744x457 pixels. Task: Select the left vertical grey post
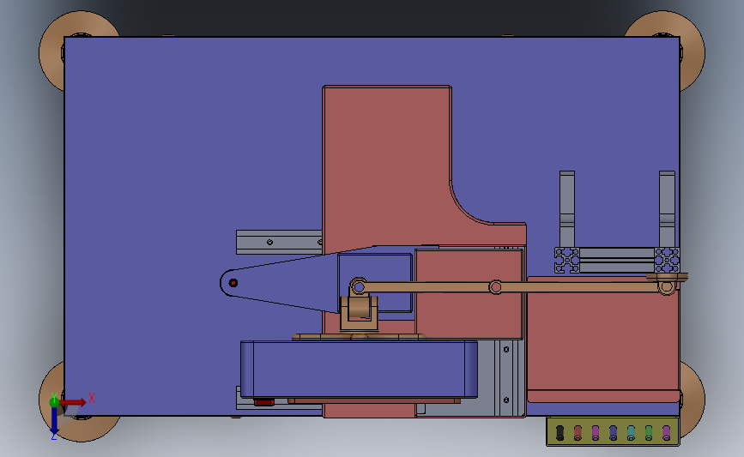point(567,209)
